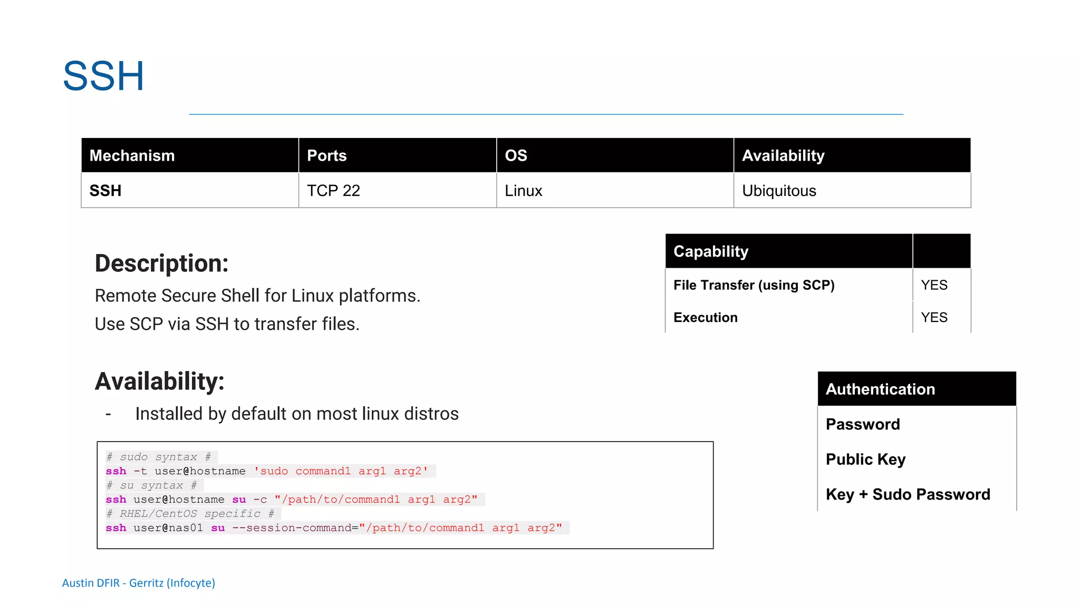Click the Description: heading
Viewport: 1080px width, 607px height.
click(x=161, y=263)
